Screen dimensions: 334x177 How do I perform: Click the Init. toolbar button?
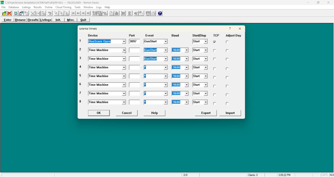coord(58,20)
